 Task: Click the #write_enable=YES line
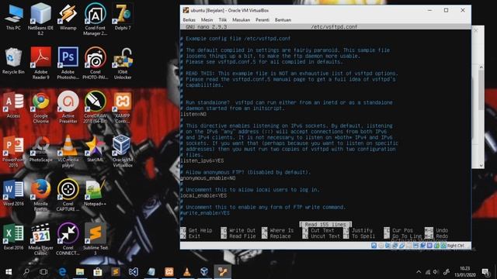pyautogui.click(x=205, y=213)
